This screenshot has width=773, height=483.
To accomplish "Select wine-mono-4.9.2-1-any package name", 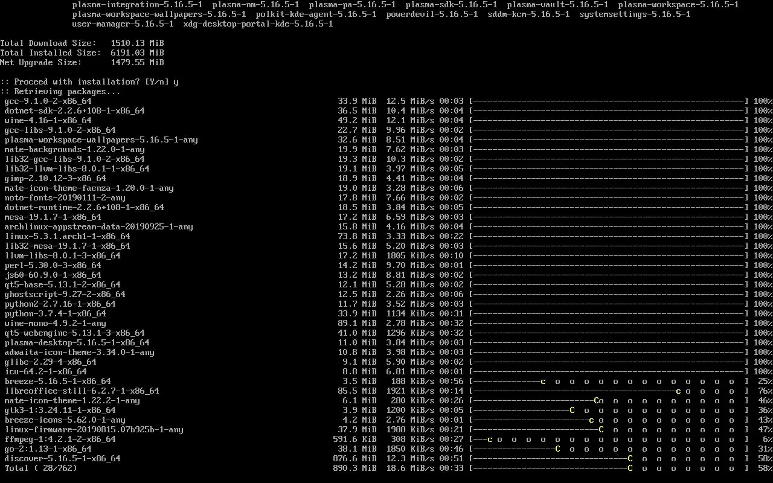I will 56,324.
